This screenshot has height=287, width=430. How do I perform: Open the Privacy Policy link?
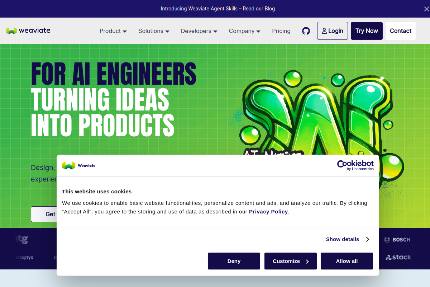(268, 212)
